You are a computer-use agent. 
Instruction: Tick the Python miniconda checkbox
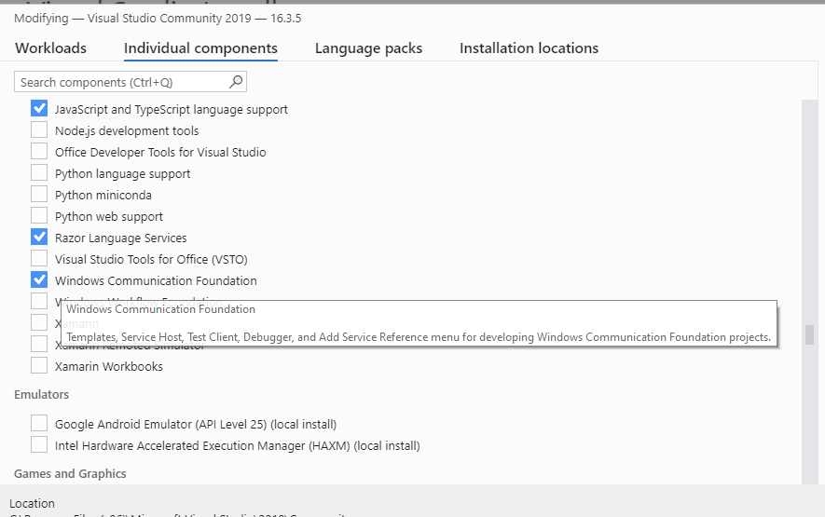39,195
